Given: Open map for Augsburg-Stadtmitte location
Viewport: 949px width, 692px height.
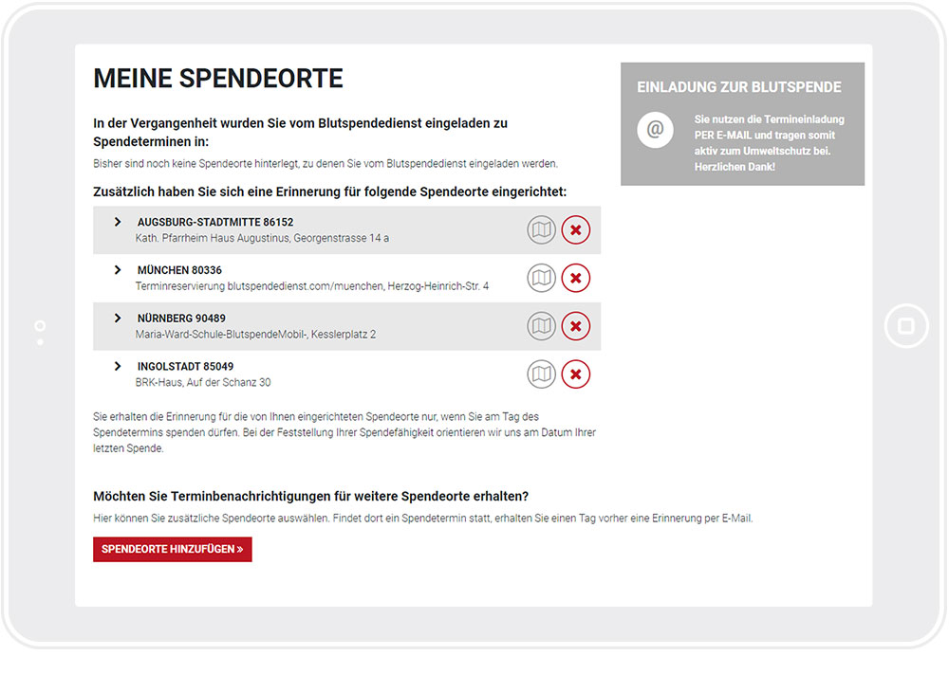Looking at the screenshot, I should coord(541,229).
